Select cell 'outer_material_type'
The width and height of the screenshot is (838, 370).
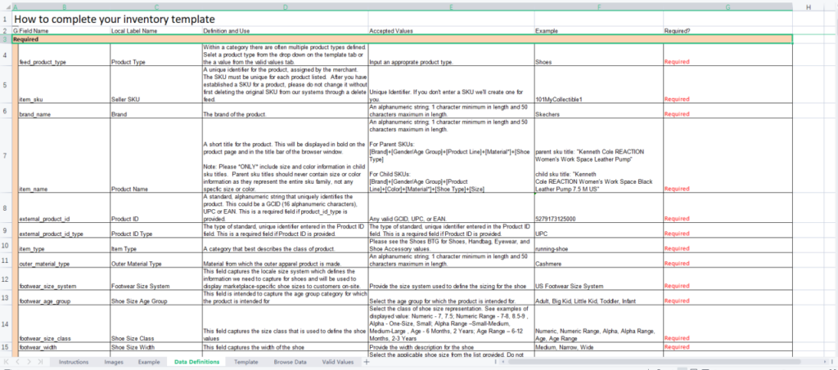64,261
